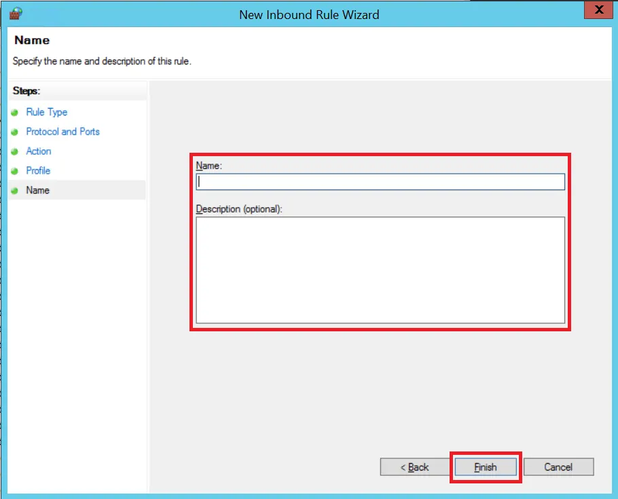Cancel the New Inbound Rule Wizard
This screenshot has width=618, height=499.
[x=559, y=467]
